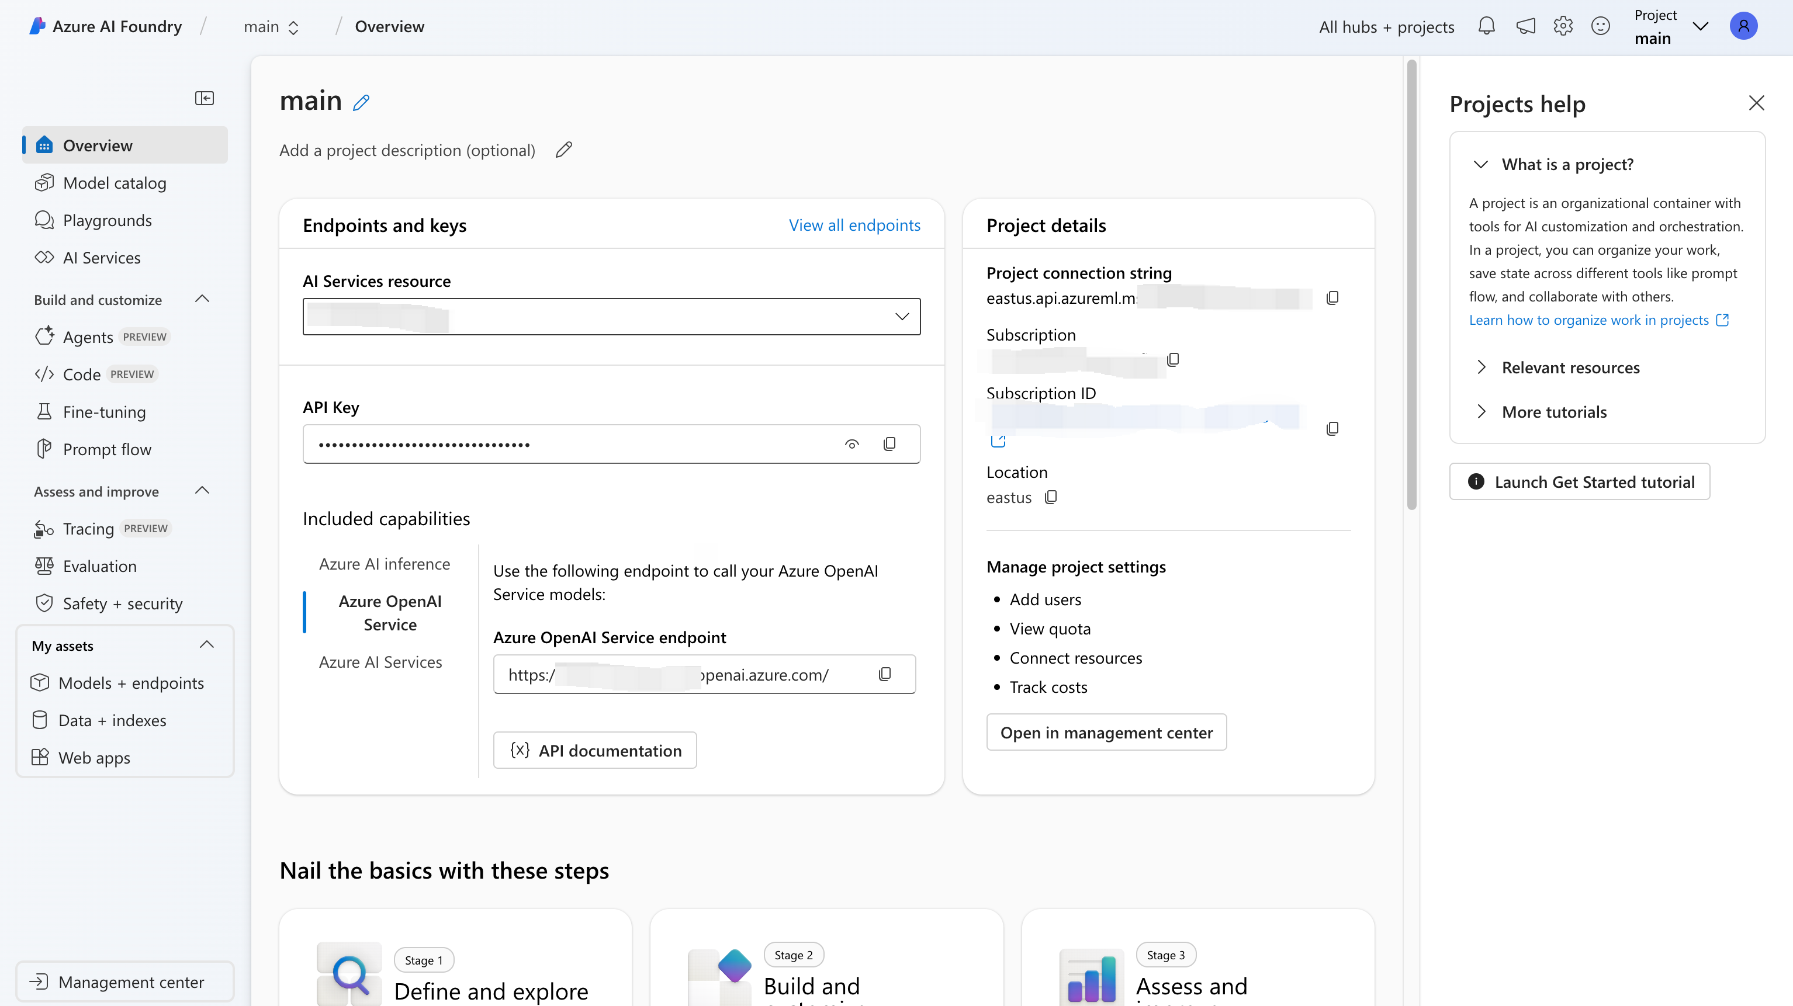
Task: Click the View quota setting
Action: pyautogui.click(x=1050, y=628)
